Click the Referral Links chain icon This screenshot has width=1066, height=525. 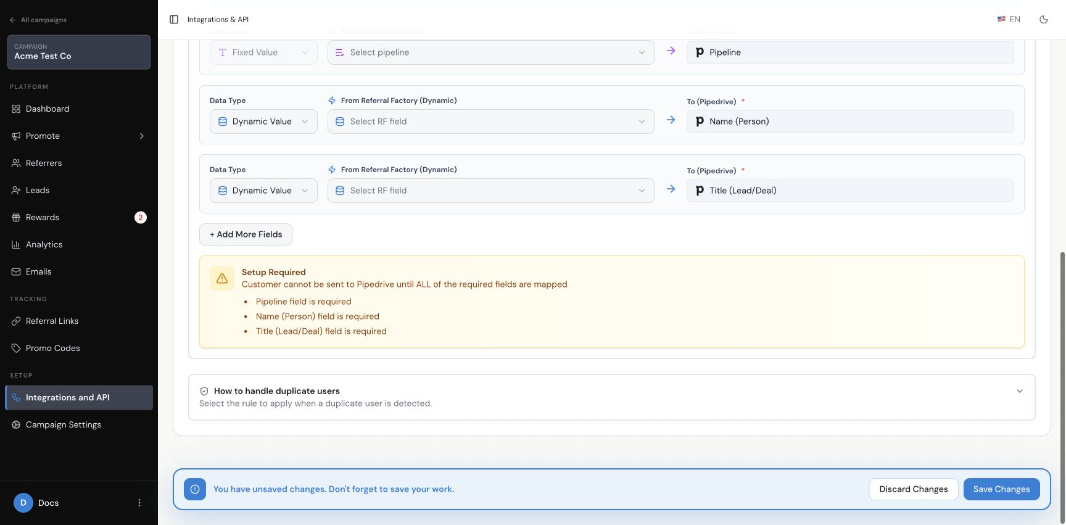click(16, 321)
